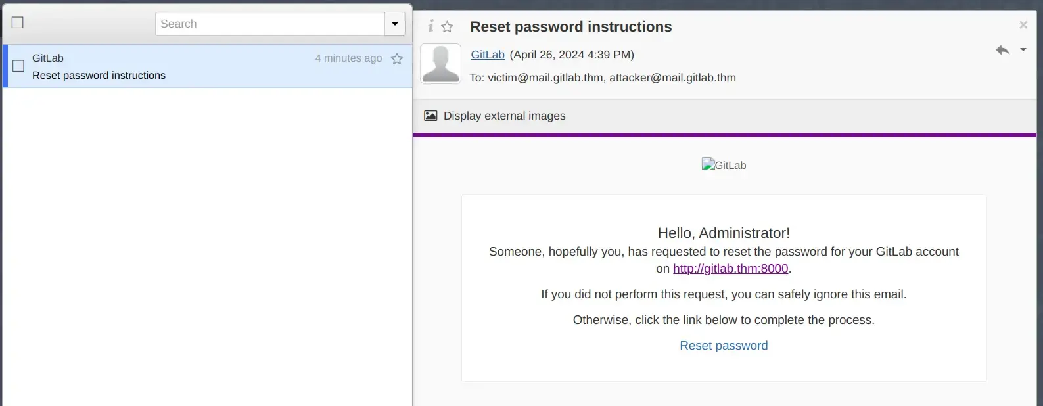Tick the checkbox for GitLab email

(x=18, y=66)
